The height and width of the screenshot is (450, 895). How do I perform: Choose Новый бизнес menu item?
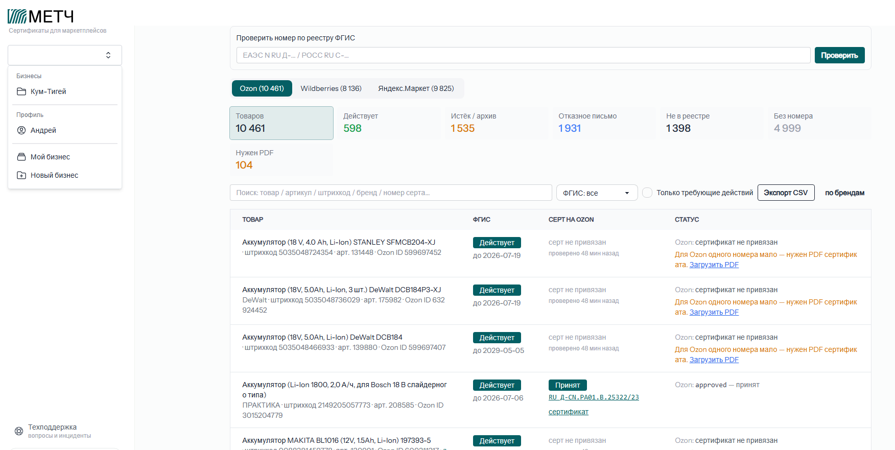65,175
